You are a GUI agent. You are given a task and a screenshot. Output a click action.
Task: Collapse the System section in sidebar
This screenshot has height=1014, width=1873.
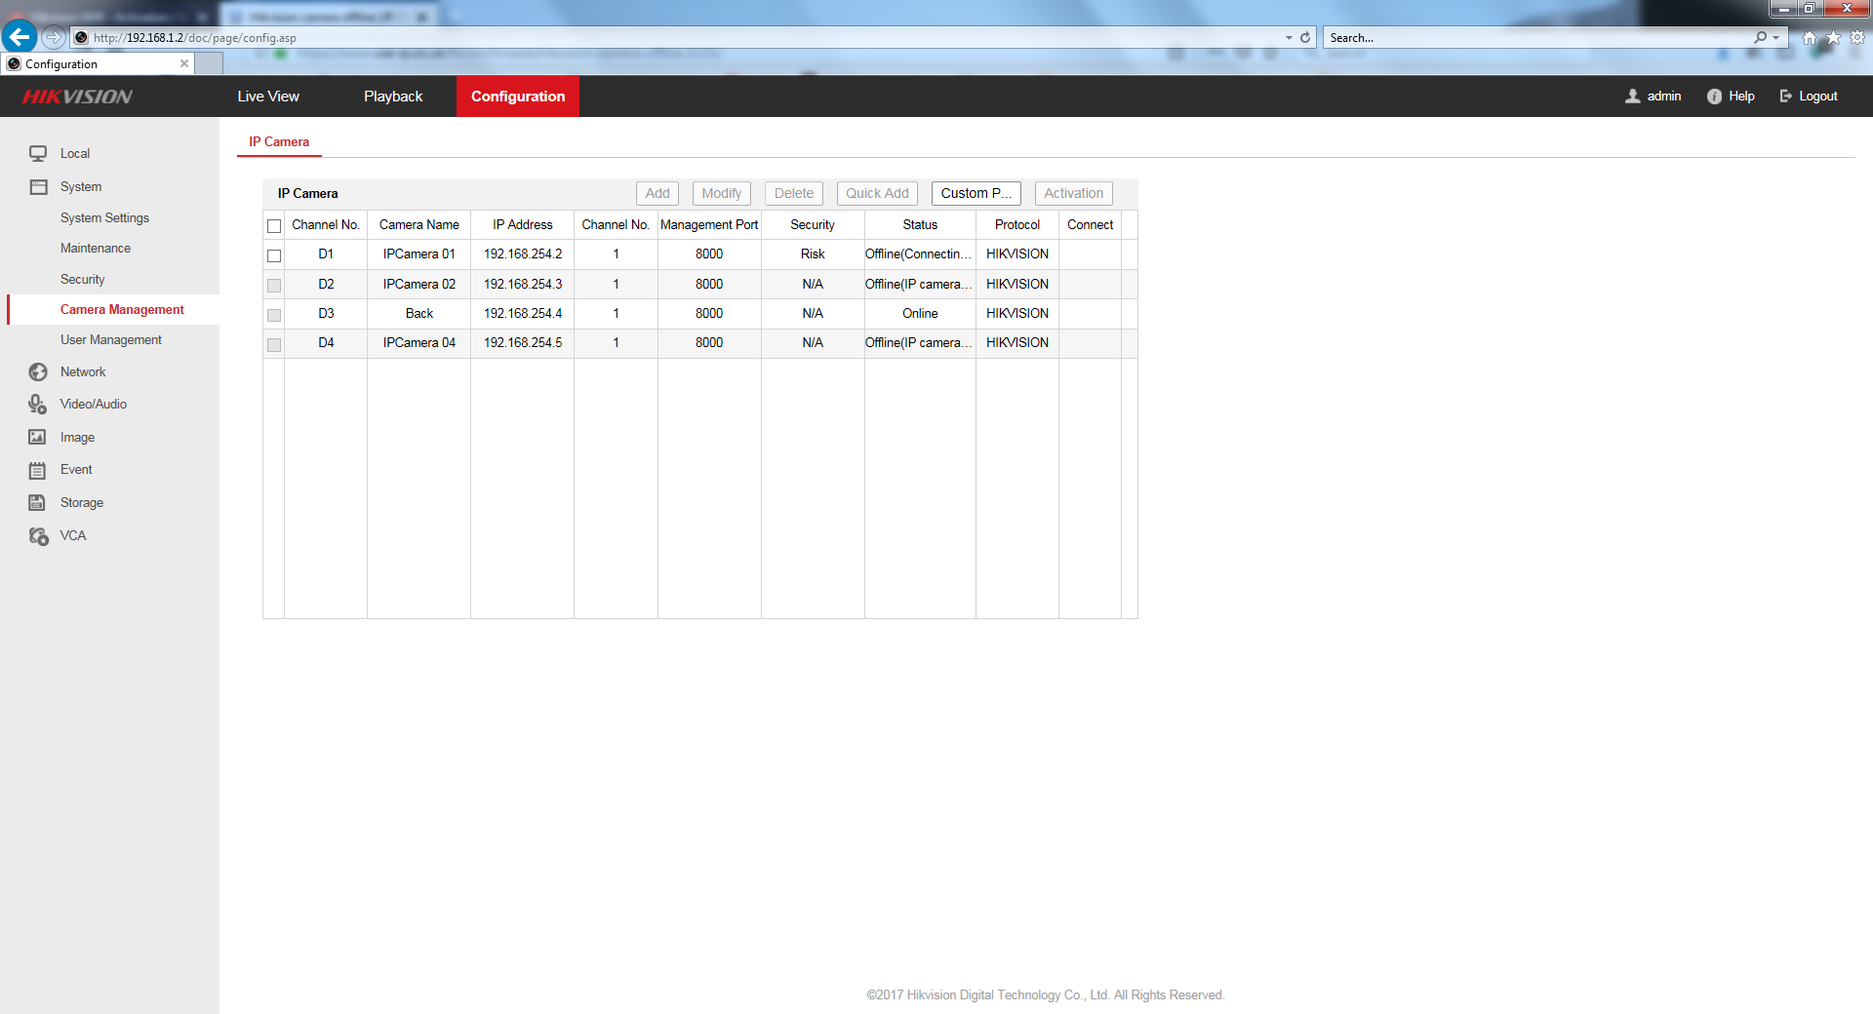(x=80, y=186)
